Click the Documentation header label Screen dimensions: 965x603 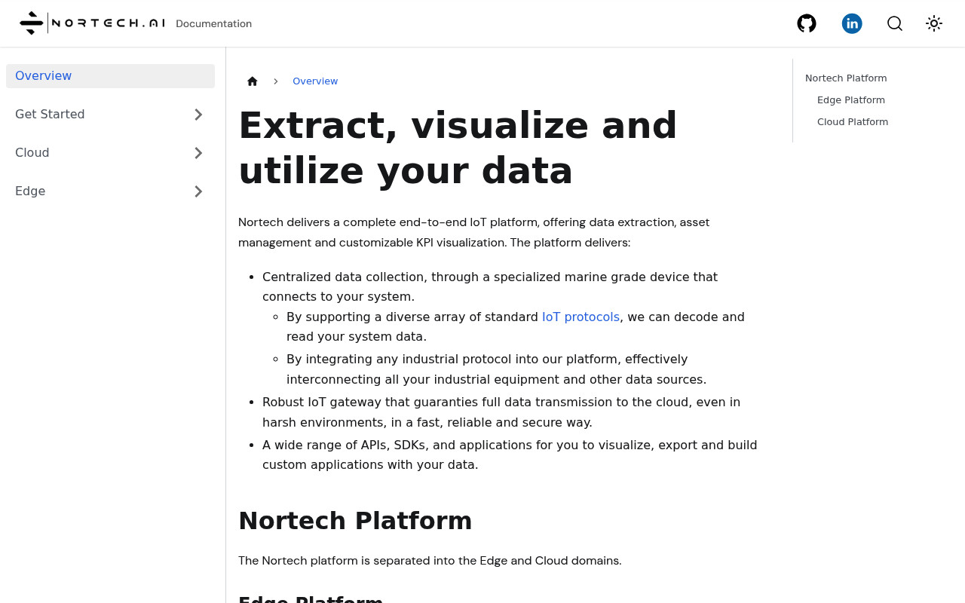pos(214,24)
